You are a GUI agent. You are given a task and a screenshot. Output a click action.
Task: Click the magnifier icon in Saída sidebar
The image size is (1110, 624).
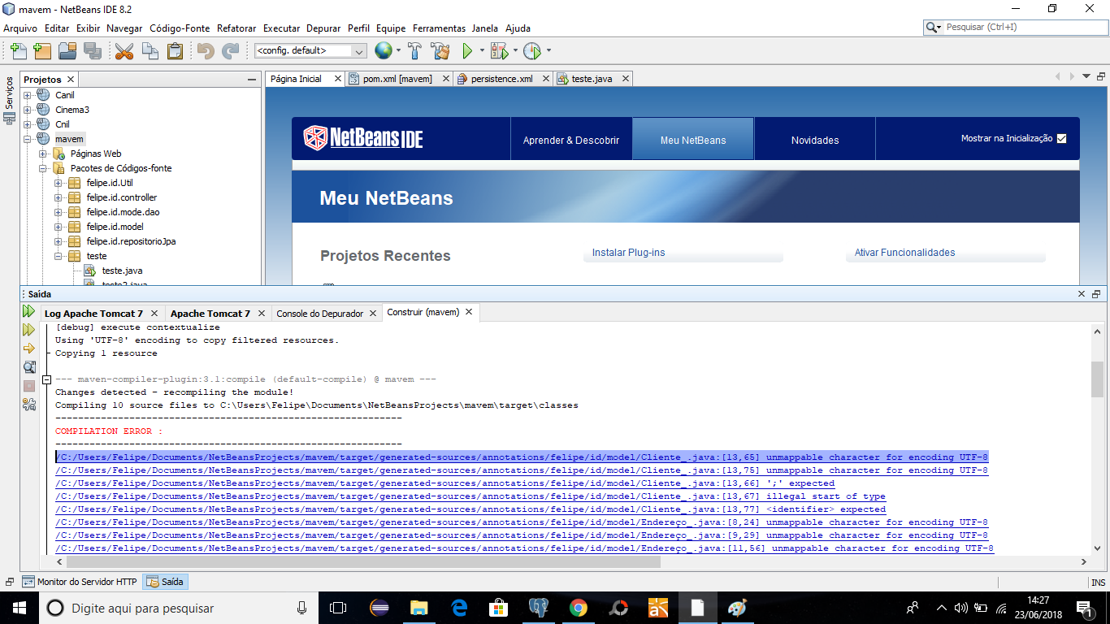tap(29, 367)
